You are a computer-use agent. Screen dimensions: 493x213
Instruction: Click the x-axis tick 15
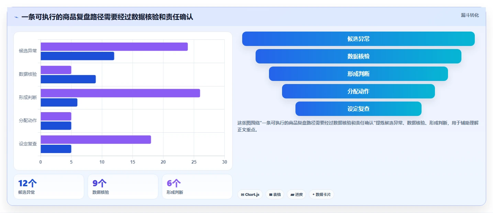(x=133, y=162)
